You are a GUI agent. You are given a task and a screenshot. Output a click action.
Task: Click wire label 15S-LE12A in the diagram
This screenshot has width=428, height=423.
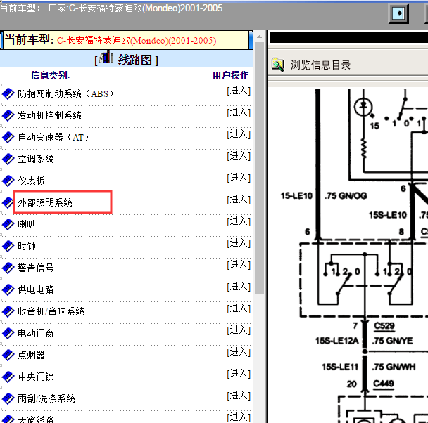336,341
